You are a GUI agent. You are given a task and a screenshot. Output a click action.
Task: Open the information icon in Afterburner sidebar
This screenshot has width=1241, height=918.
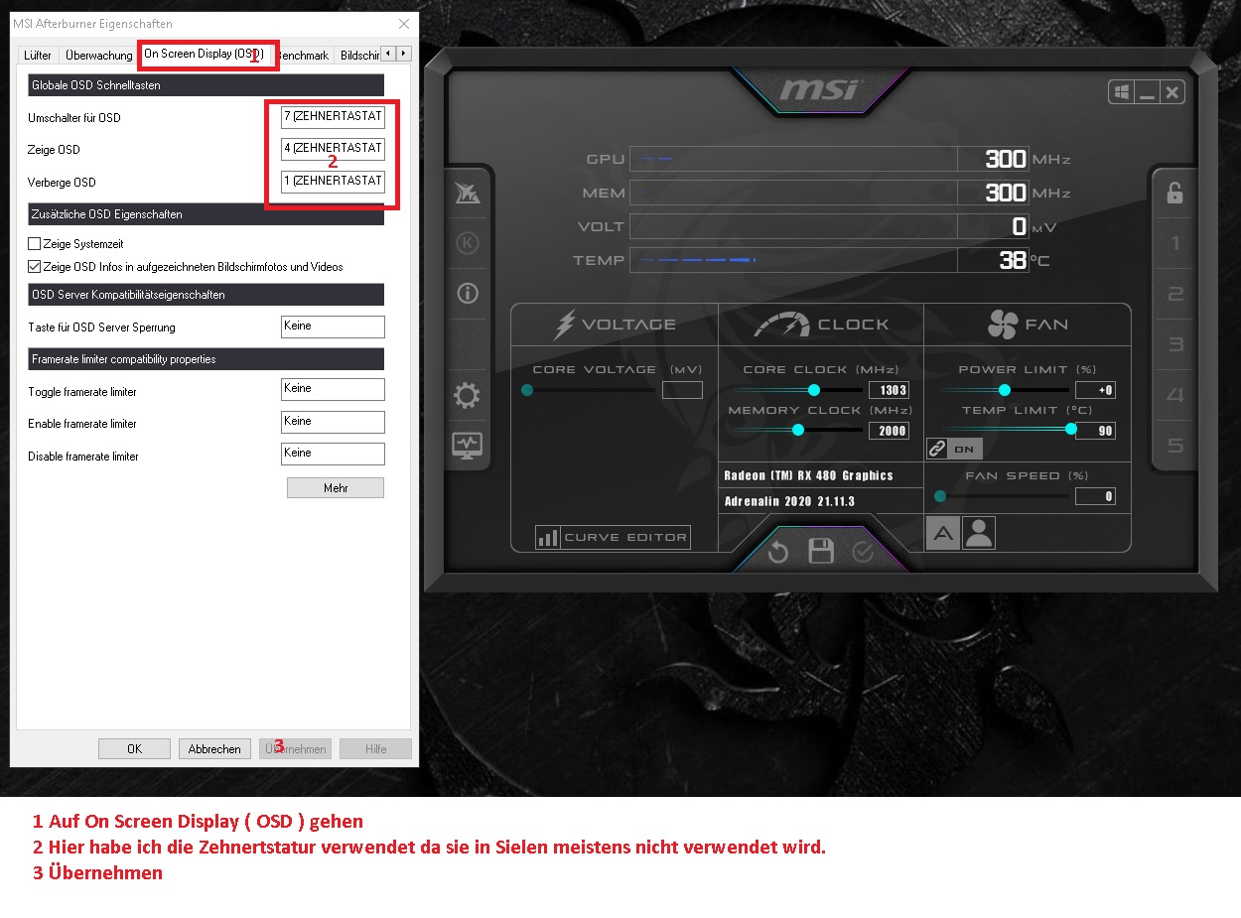click(467, 293)
